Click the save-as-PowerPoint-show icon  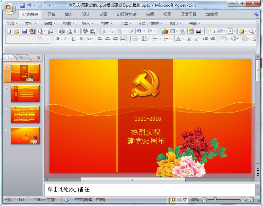pyautogui.click(x=32, y=31)
